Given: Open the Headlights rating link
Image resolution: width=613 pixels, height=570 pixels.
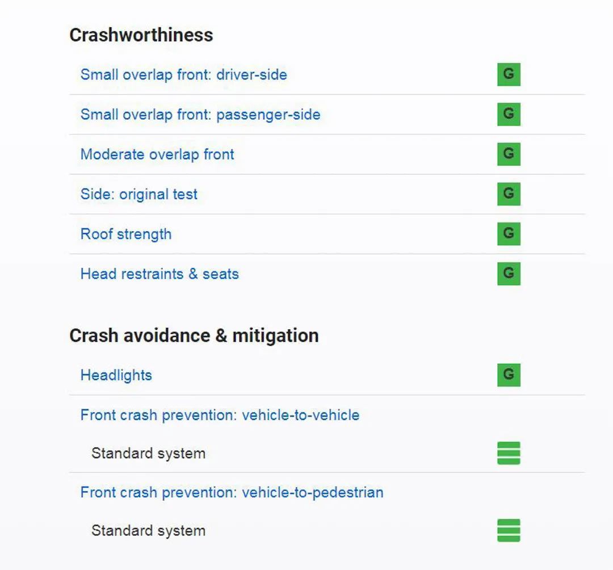Looking at the screenshot, I should tap(116, 375).
